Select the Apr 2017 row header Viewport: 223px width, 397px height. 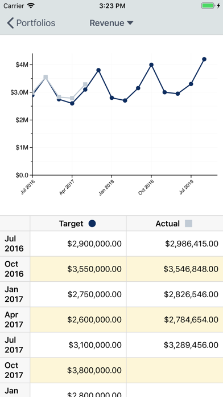coord(15,319)
